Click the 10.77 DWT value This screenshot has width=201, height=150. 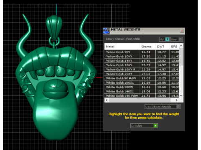click(x=162, y=52)
